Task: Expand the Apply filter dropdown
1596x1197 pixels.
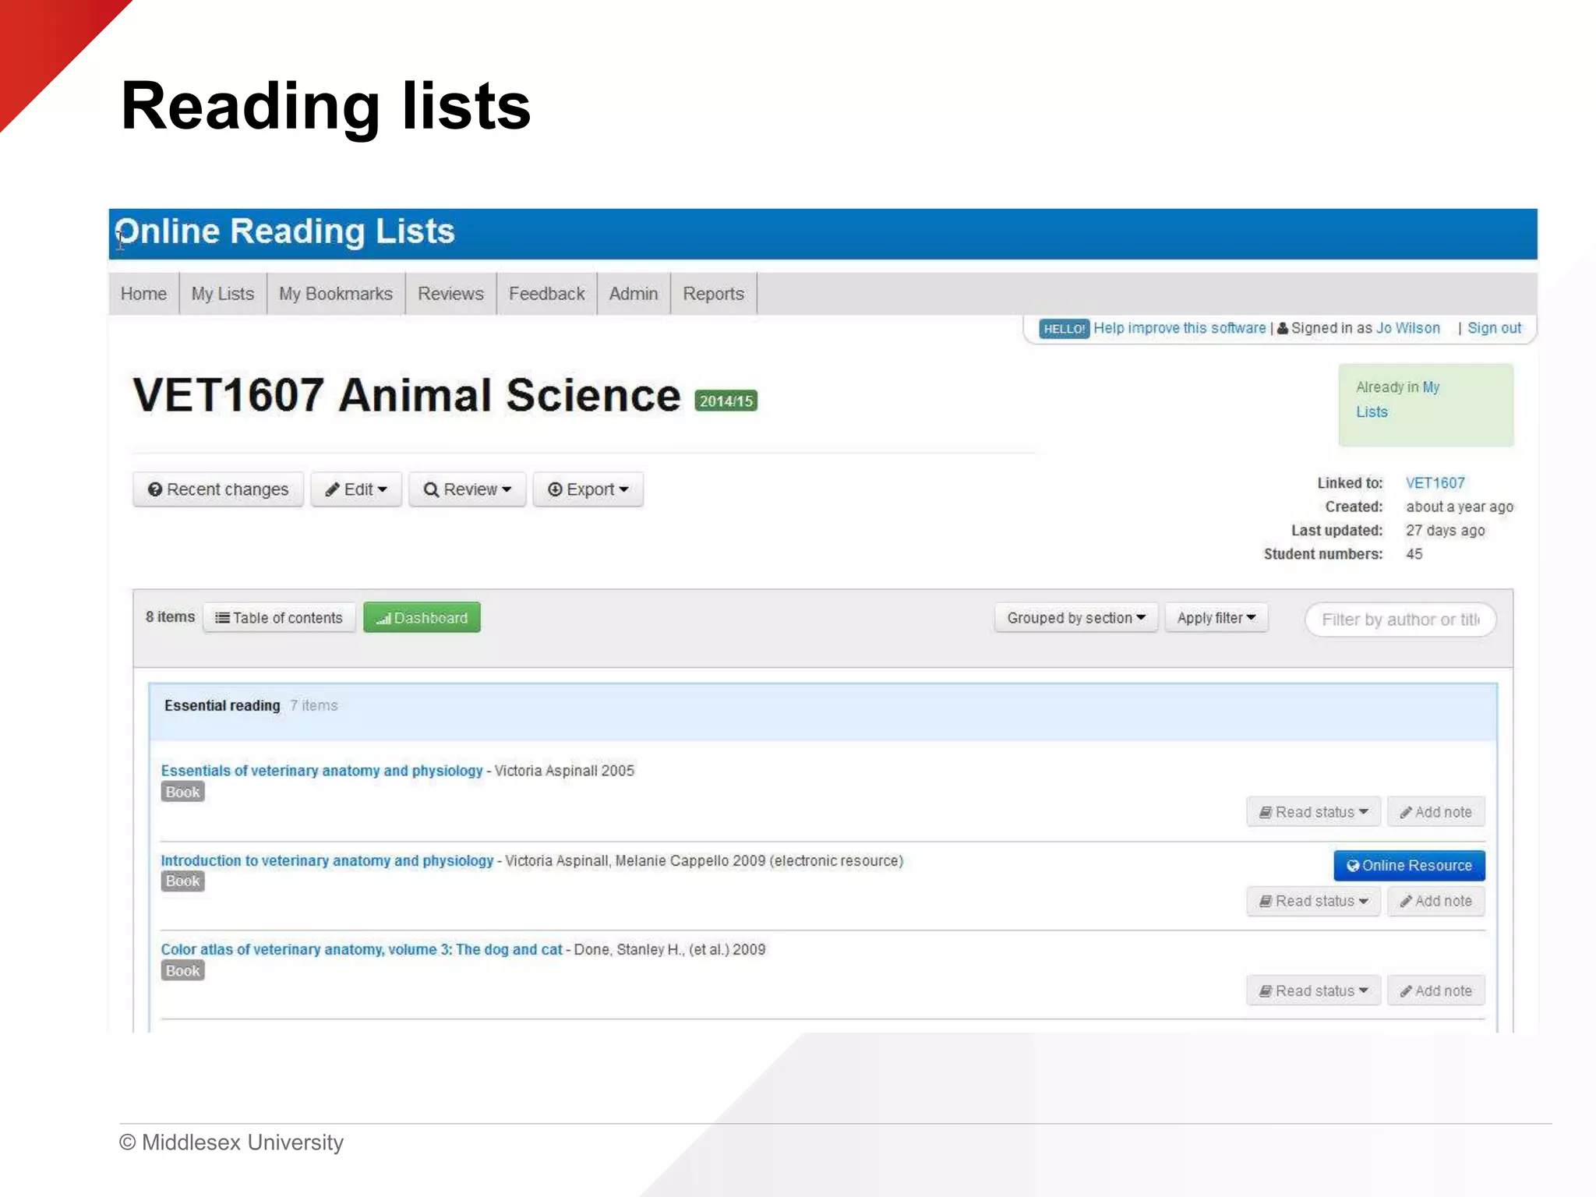Action: (x=1216, y=618)
